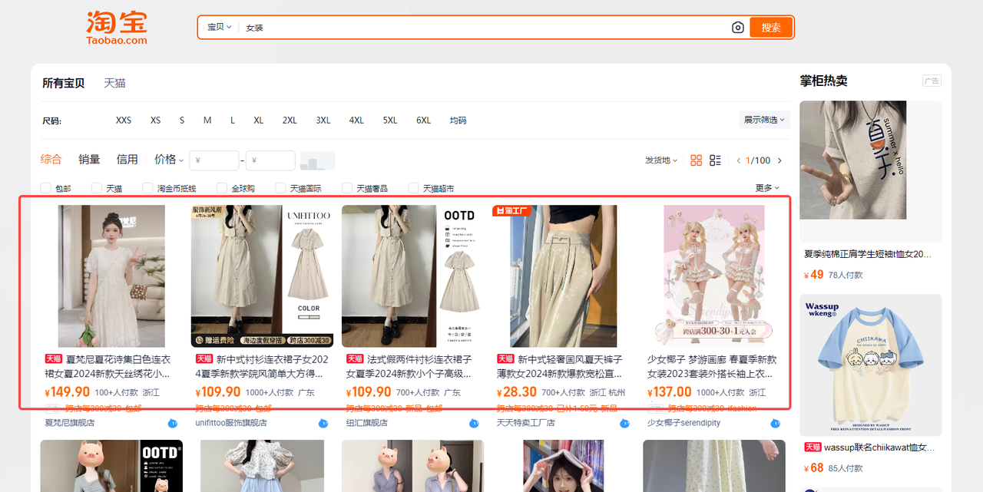The image size is (983, 492).
Task: Filter by size 2XL
Action: point(290,121)
